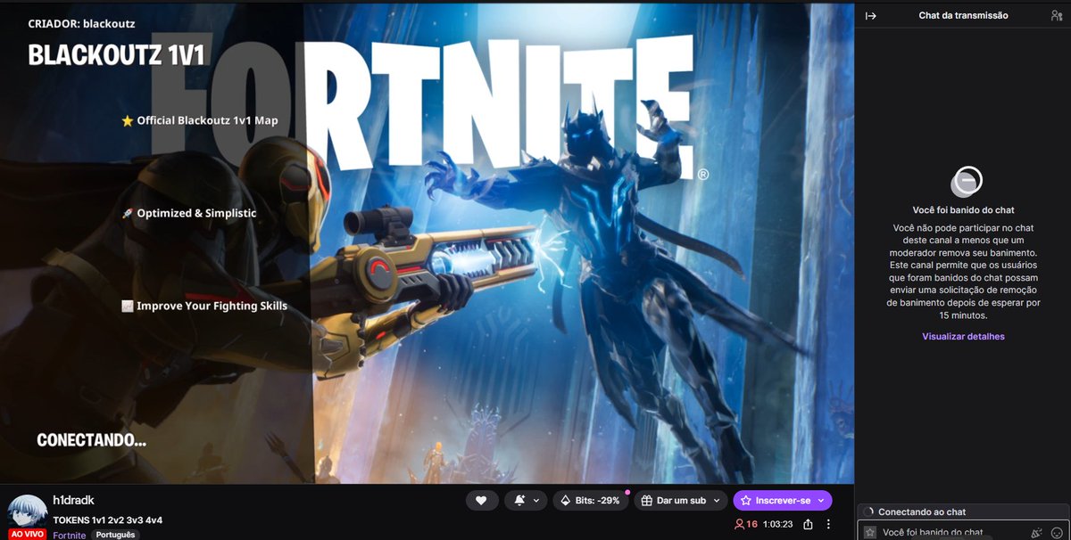Click the Chat da transmissão header title

[963, 15]
